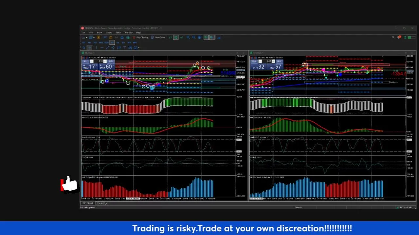This screenshot has height=235, width=419.
Task: Open the notifications chat icon
Action: click(399, 37)
